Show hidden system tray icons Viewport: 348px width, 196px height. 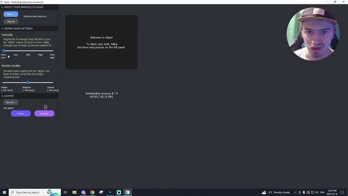click(x=295, y=192)
